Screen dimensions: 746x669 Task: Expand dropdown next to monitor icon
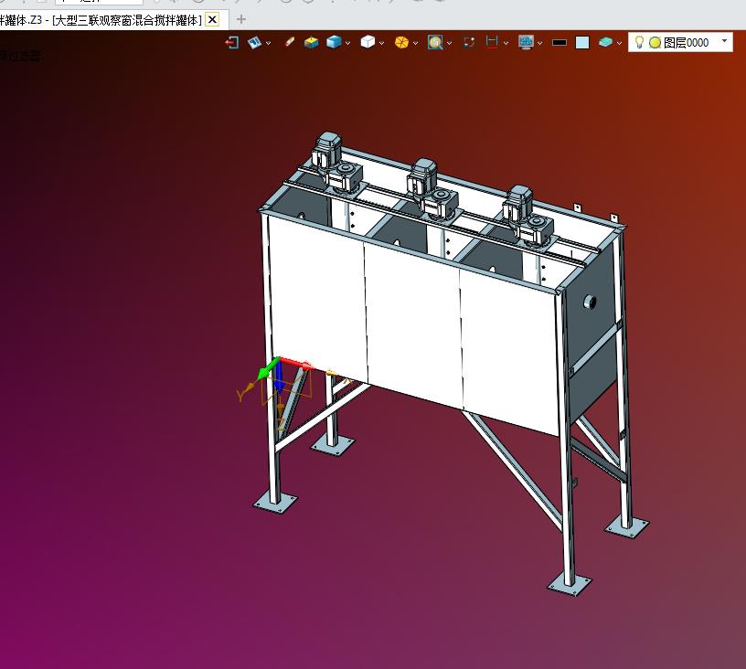click(539, 43)
